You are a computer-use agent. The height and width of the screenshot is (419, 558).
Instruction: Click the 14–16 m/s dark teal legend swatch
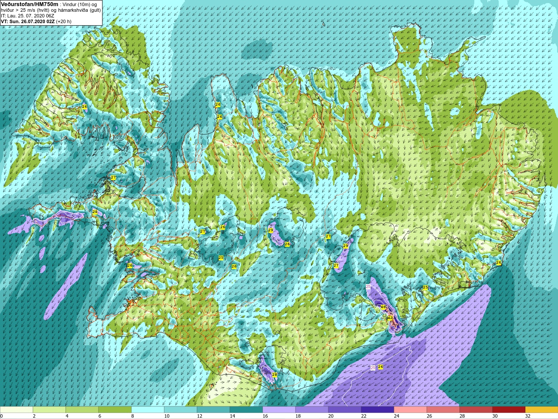[x=246, y=409]
